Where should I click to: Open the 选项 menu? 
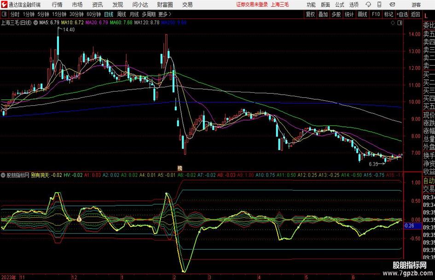354,5
